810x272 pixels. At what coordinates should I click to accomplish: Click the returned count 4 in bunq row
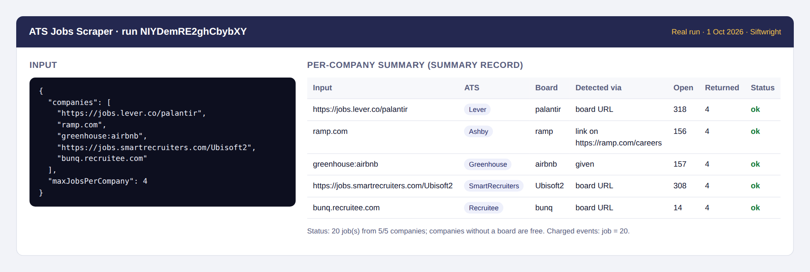[707, 208]
